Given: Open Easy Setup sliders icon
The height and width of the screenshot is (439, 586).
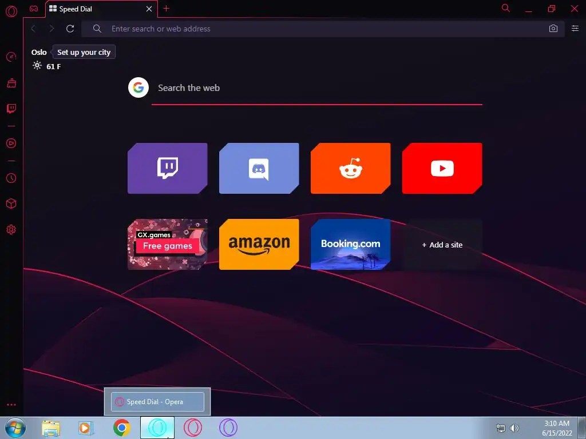Looking at the screenshot, I should coord(575,29).
